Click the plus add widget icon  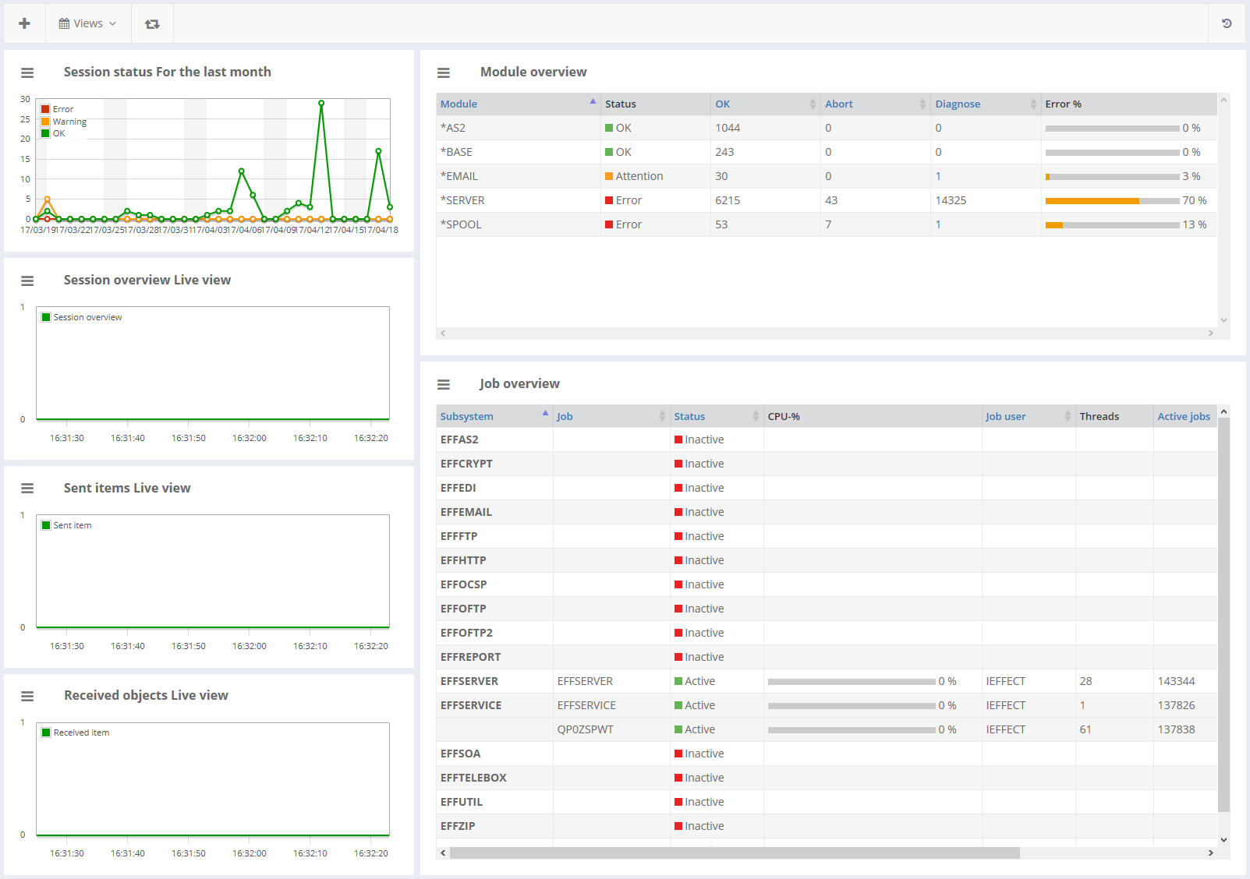click(x=24, y=23)
